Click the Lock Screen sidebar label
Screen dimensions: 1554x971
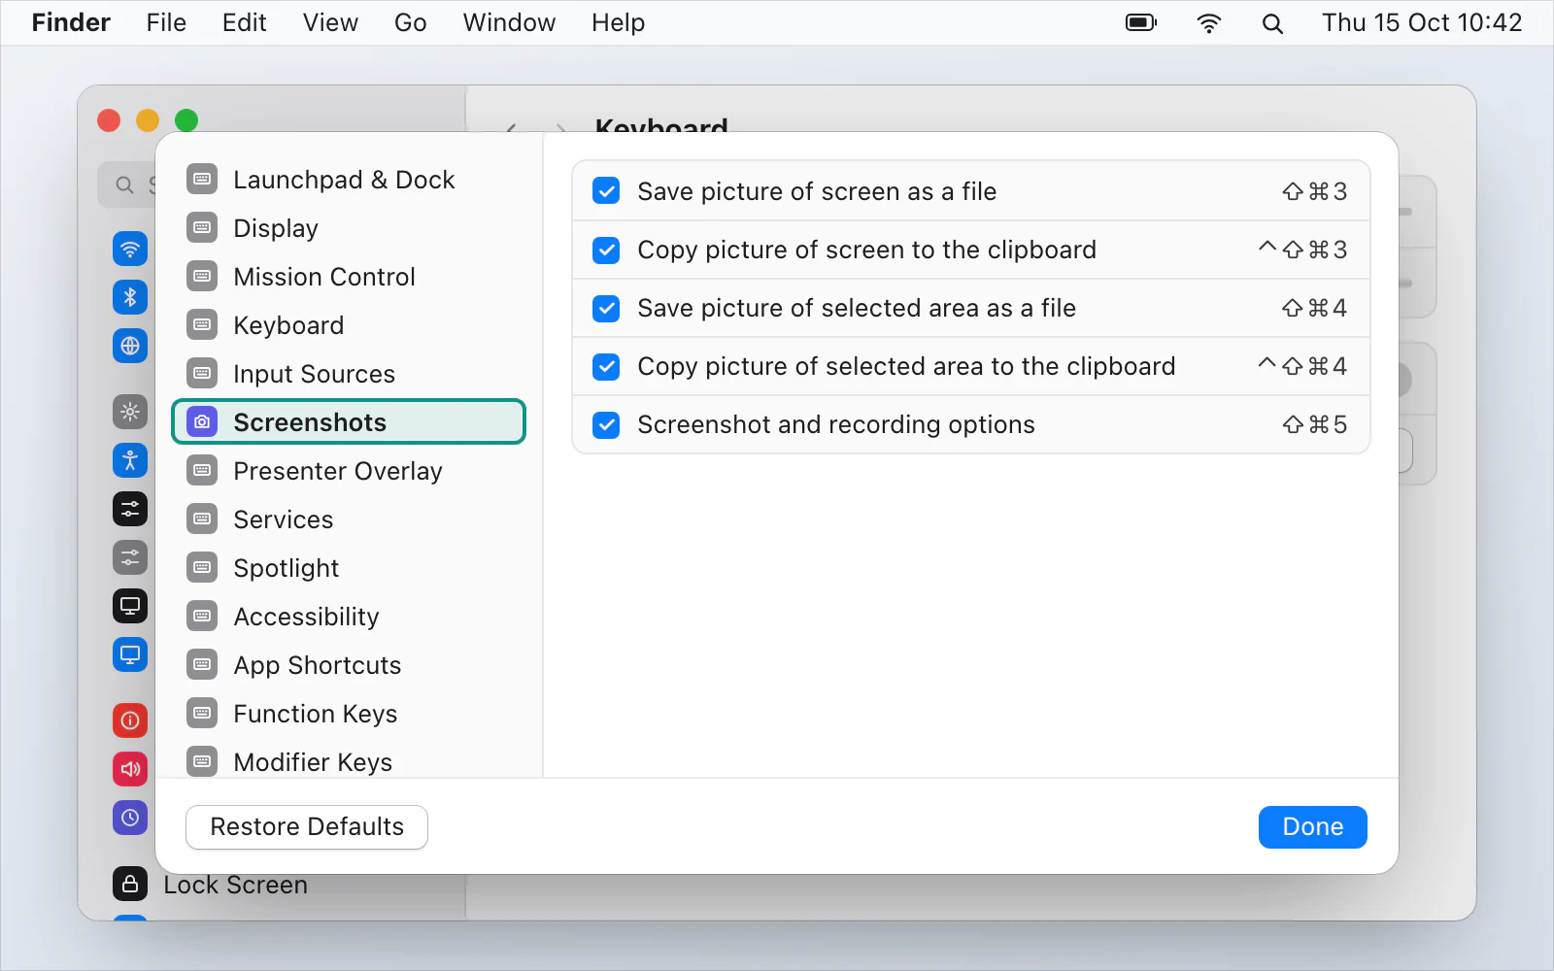click(235, 885)
